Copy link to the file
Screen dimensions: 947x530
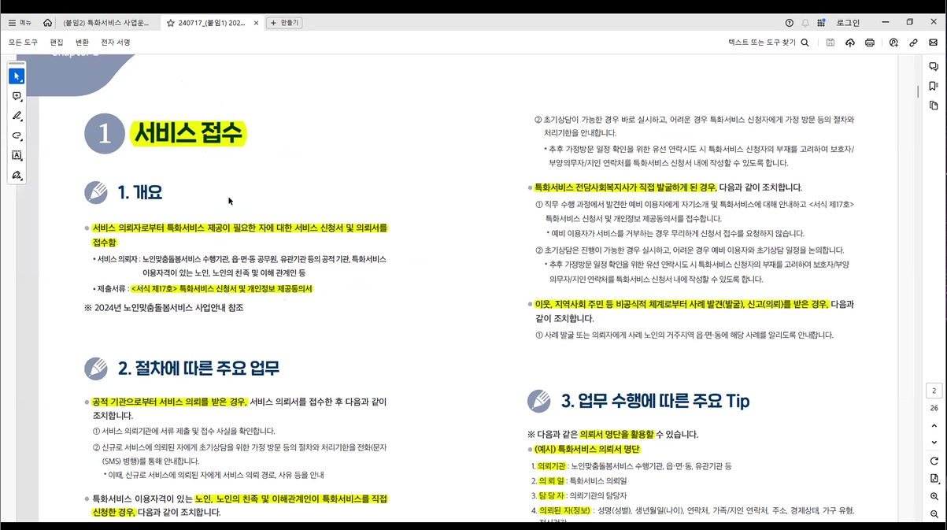(914, 43)
